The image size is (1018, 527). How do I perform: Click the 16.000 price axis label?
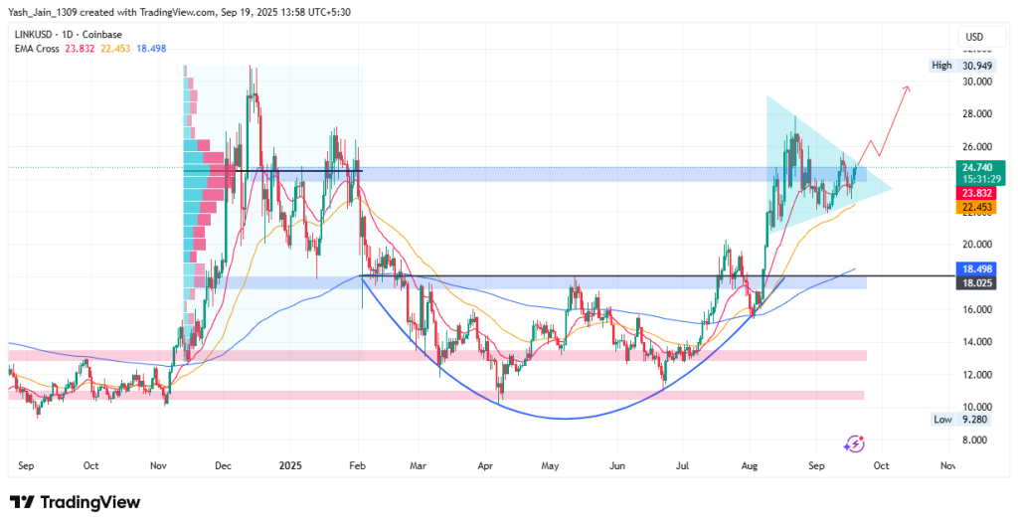tap(976, 309)
